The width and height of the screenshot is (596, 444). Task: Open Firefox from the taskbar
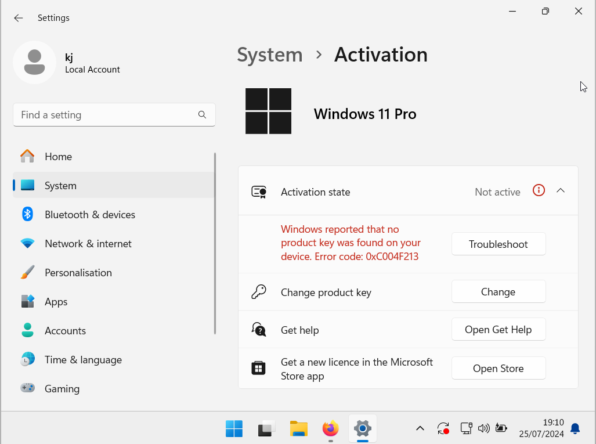pos(330,429)
